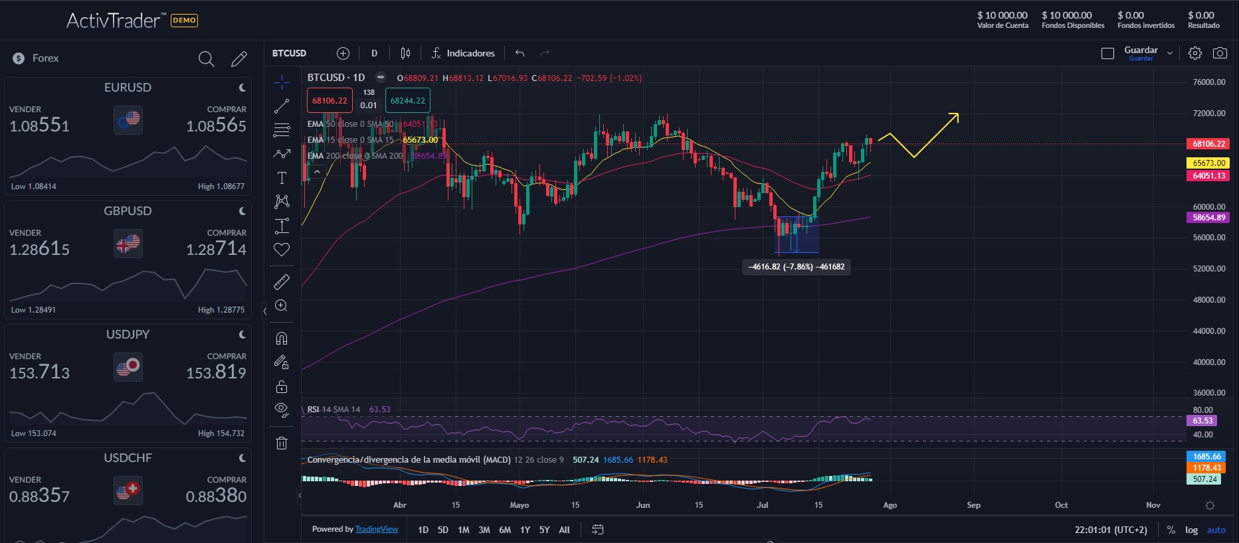Click the trash icon to remove drawings
The height and width of the screenshot is (543, 1239).
click(x=282, y=443)
